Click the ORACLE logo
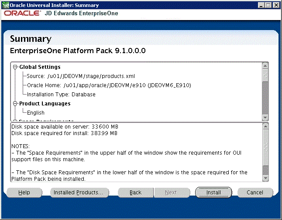 [x=22, y=13]
